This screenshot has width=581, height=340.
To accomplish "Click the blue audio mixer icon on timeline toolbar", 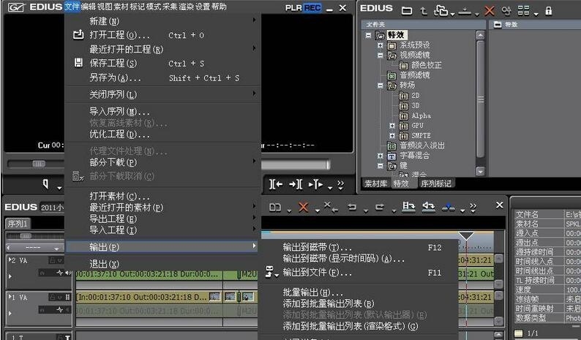I will tap(449, 208).
